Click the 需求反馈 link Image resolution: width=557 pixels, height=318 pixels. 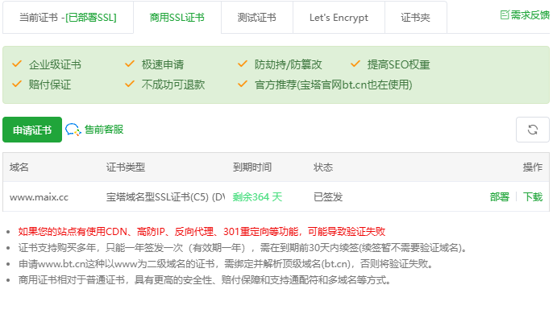530,15
